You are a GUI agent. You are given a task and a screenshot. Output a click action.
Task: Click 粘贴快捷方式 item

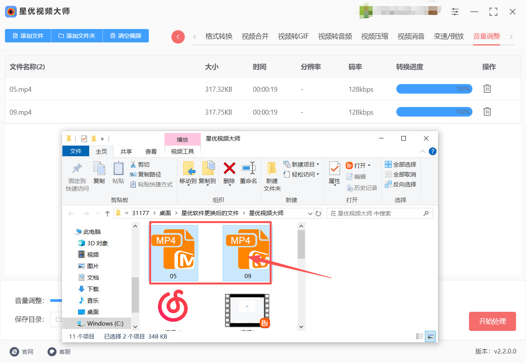click(151, 184)
